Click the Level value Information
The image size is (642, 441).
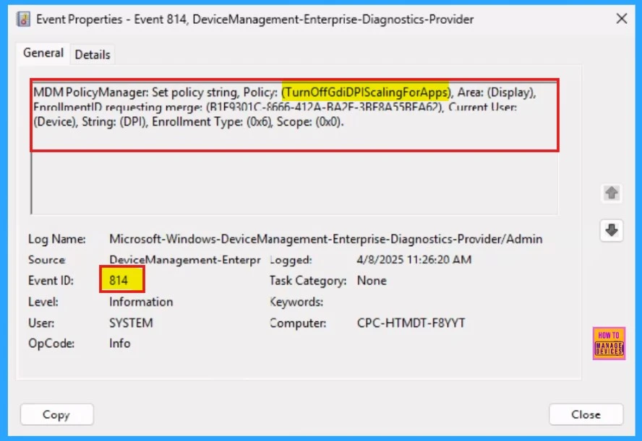(141, 302)
